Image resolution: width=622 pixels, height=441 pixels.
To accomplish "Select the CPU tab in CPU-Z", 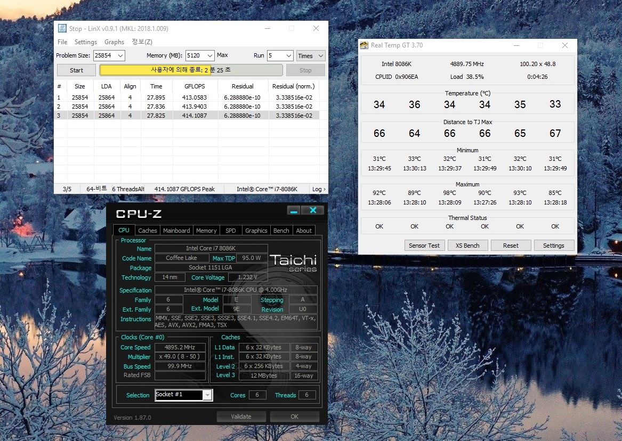I will point(124,230).
